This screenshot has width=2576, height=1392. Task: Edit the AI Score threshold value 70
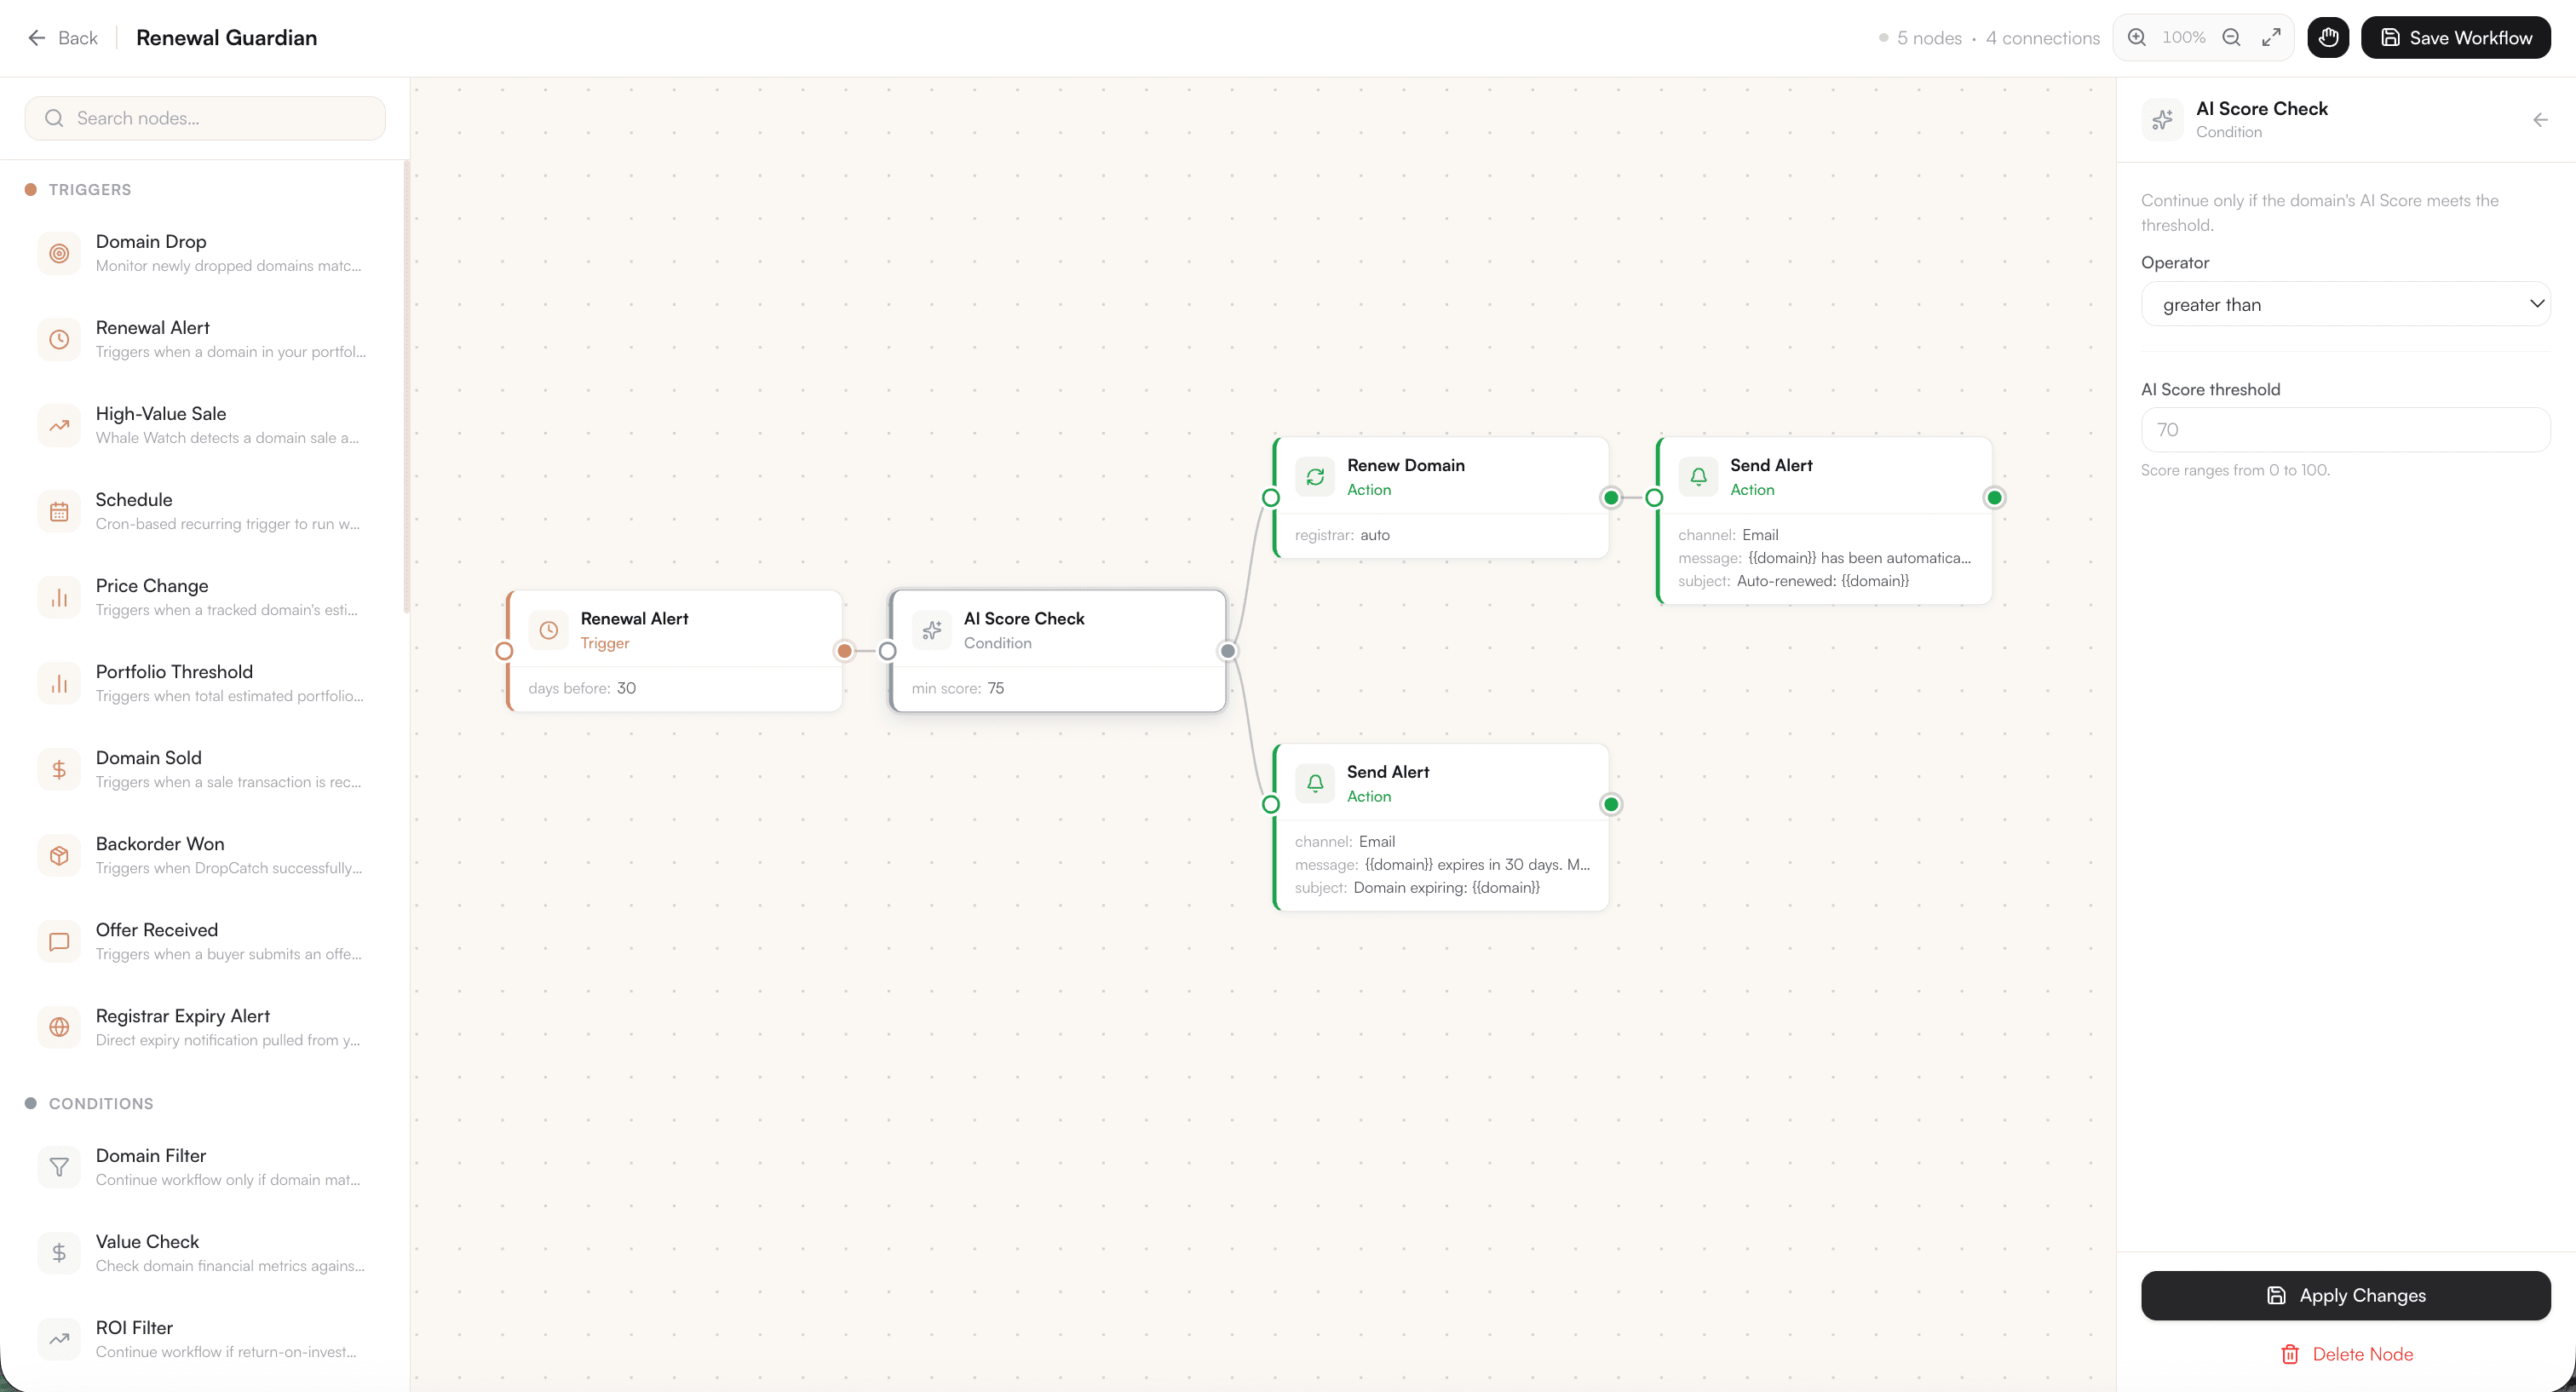coord(2345,430)
